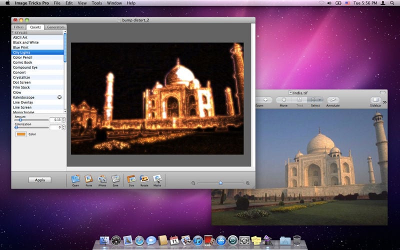400x250 pixels.
Task: Open the Window menu
Action: click(x=114, y=3)
